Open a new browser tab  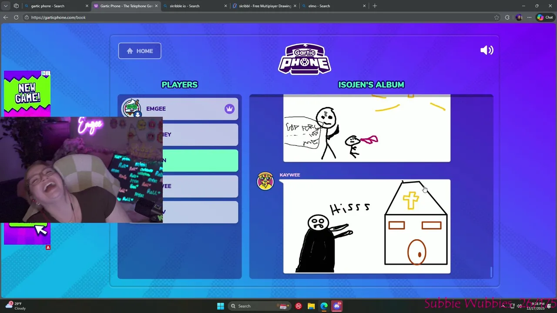point(375,6)
